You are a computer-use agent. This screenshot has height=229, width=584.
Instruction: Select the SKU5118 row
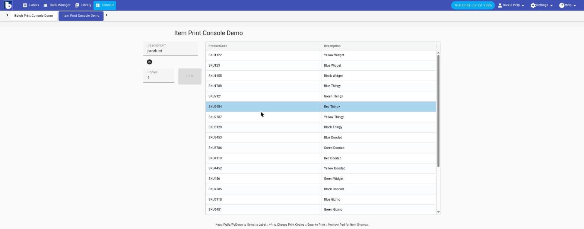pyautogui.click(x=321, y=200)
